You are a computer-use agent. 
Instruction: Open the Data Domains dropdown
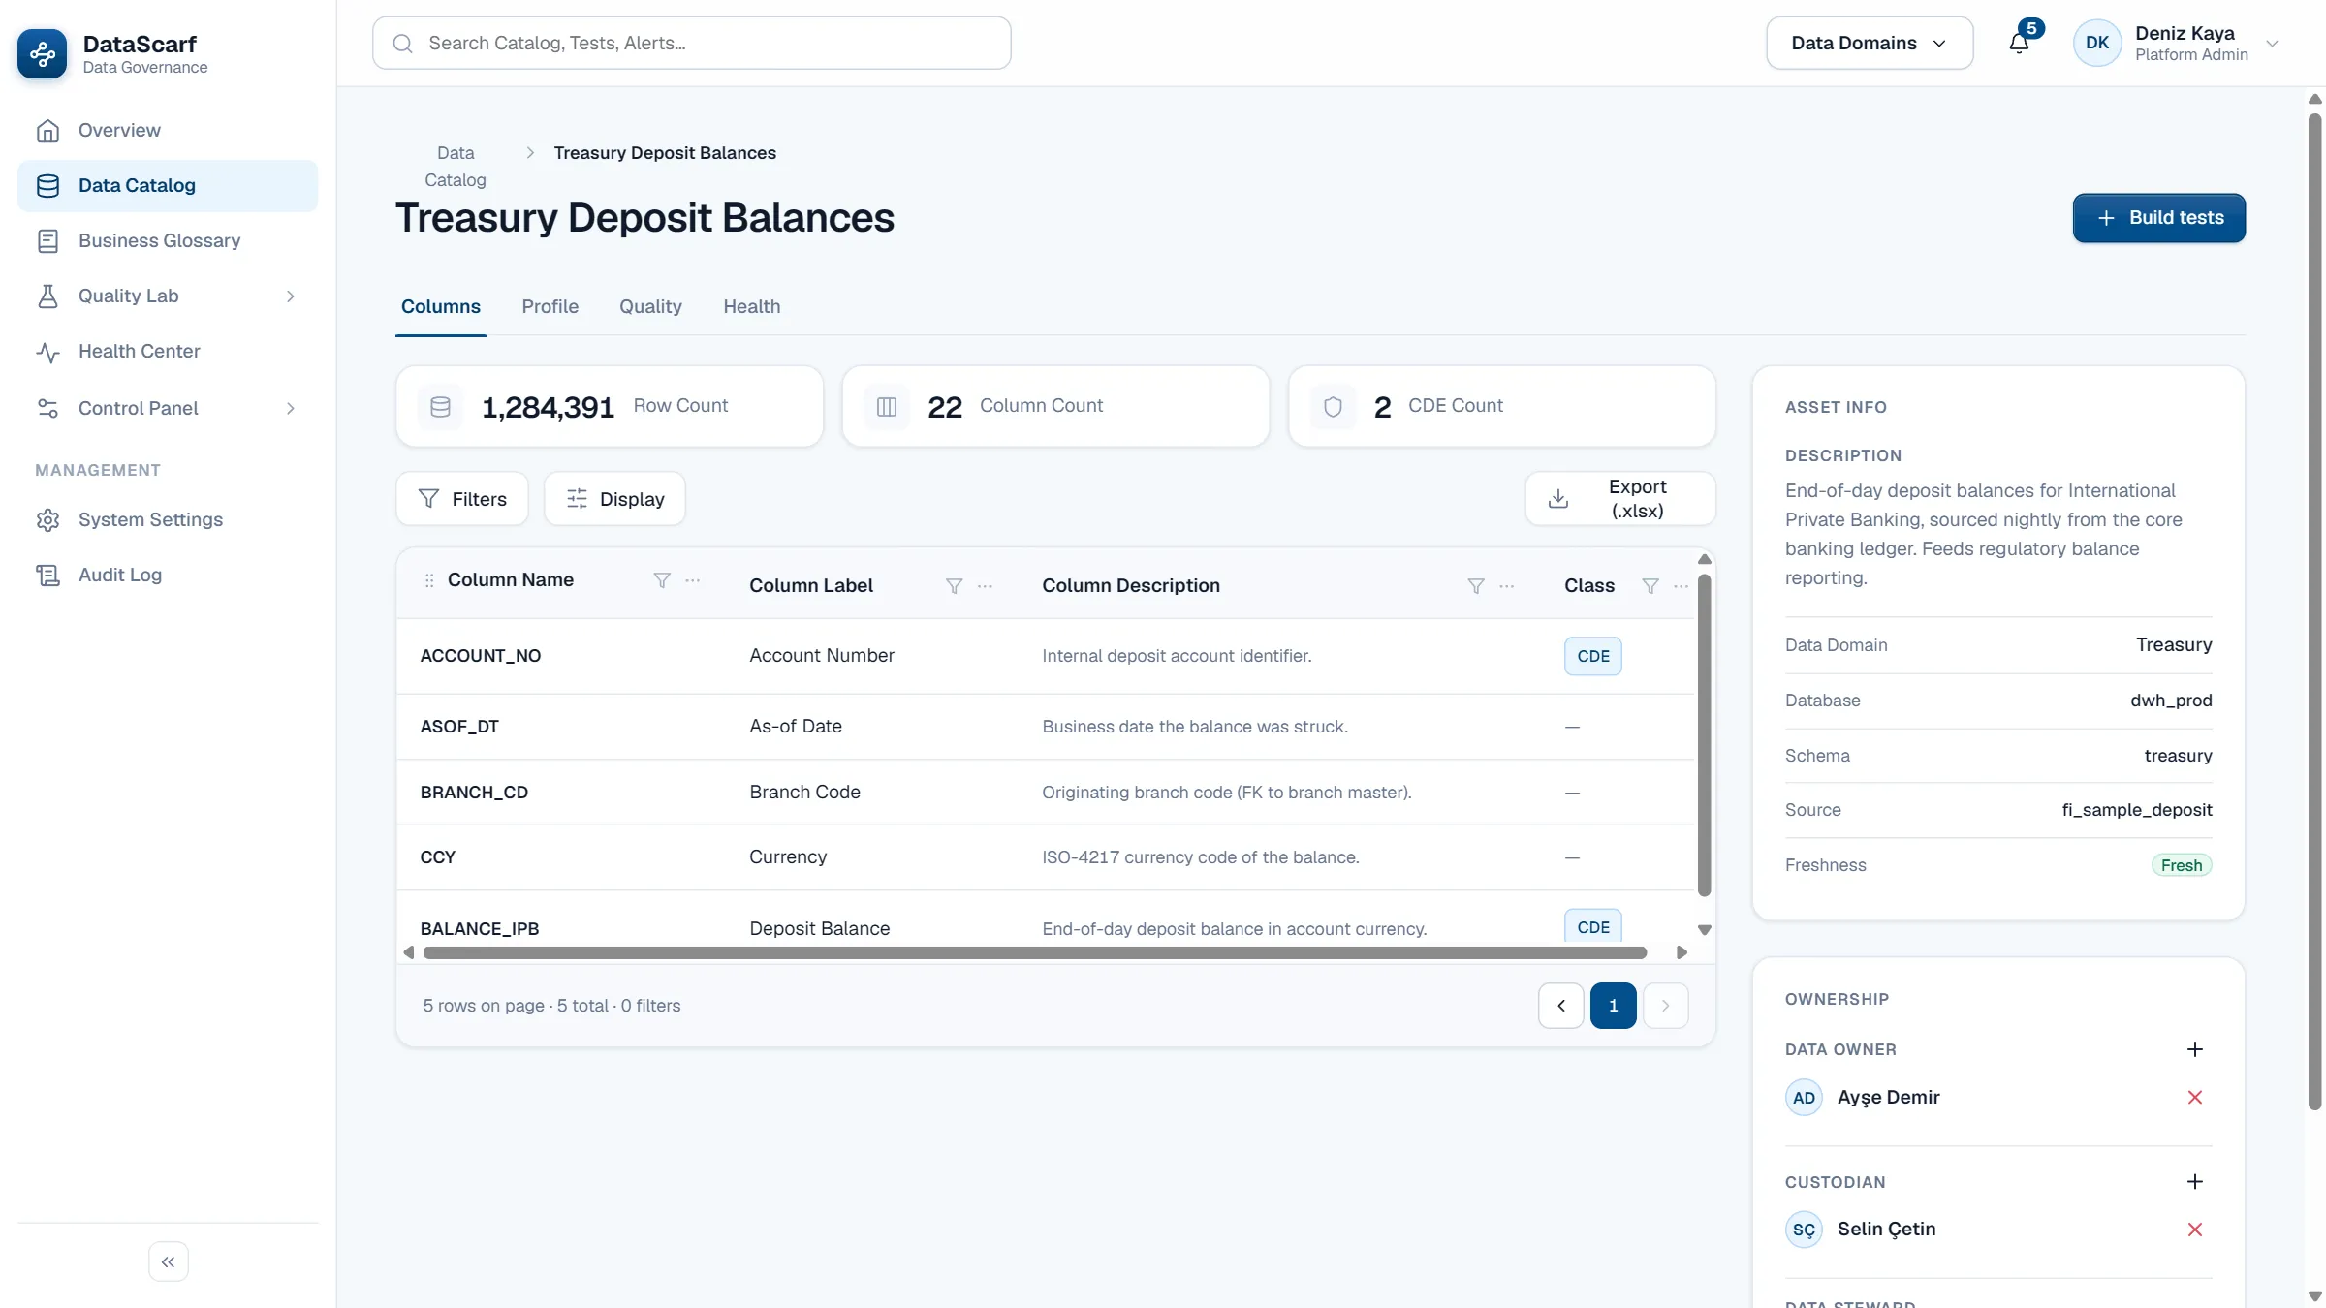point(1870,43)
